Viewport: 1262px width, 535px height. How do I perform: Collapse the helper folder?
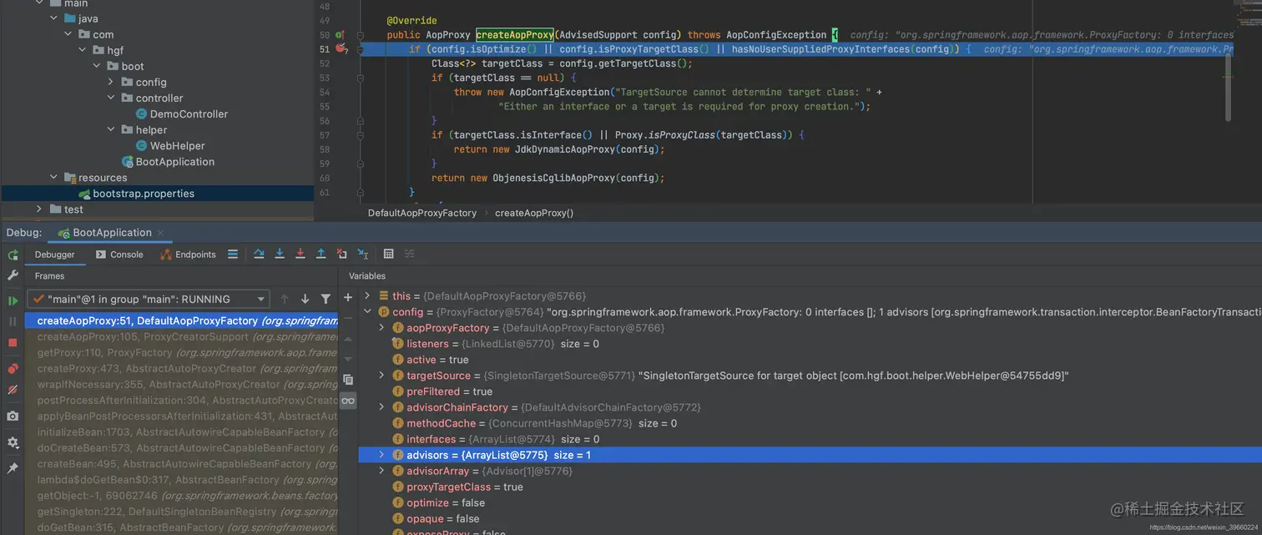click(111, 129)
